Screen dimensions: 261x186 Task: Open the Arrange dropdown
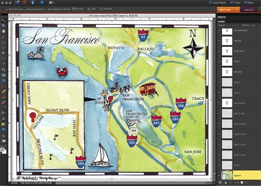(79, 8)
